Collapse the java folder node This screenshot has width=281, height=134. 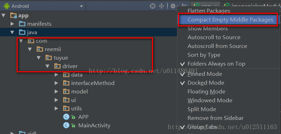point(12,32)
